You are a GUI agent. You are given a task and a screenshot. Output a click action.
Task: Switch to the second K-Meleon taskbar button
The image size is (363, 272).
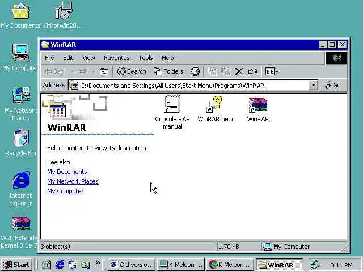coord(230,265)
